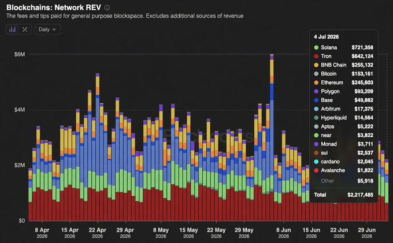Click the 8 May 2026 axis label

click(x=161, y=233)
